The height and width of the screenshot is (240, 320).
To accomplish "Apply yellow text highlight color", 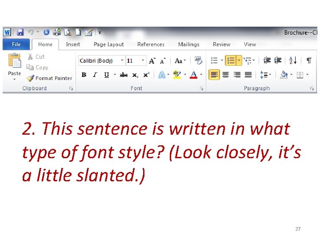I will [177, 75].
